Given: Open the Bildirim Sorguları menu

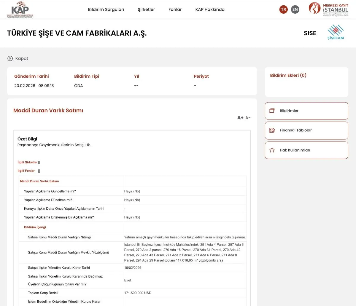Looking at the screenshot, I should [x=106, y=9].
